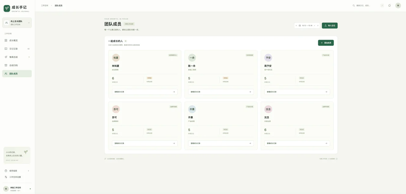The width and height of the screenshot is (406, 194).
Task: Open 每周总结 in the sidebar
Action: pos(17,57)
